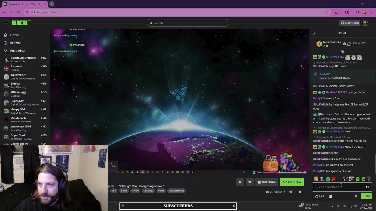Open littlesmugg Cooking channel
Viewport: 376px width, 211px height.
[x=25, y=94]
